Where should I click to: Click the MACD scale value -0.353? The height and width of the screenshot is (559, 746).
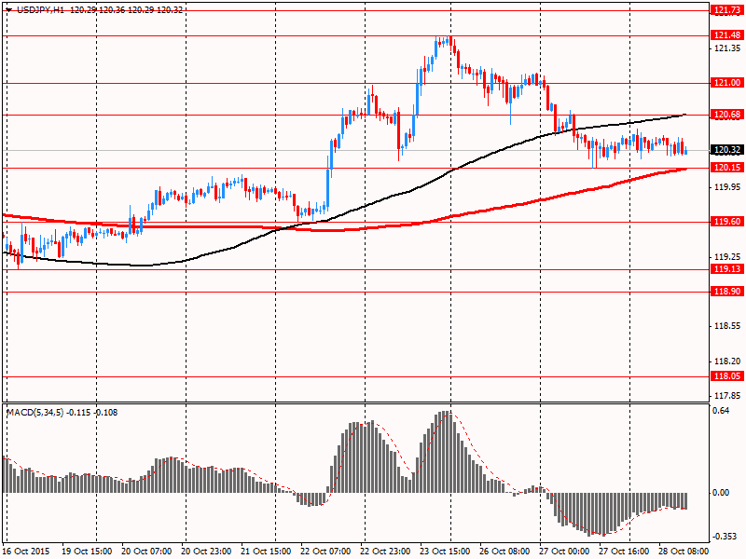click(723, 537)
